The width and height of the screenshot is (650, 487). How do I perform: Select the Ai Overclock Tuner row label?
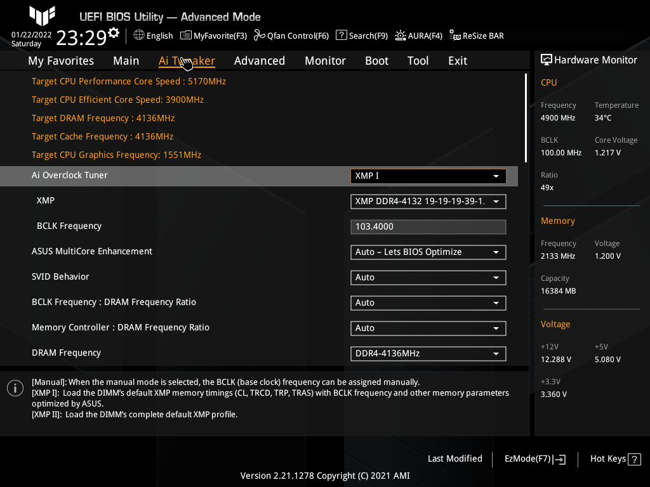coord(70,175)
